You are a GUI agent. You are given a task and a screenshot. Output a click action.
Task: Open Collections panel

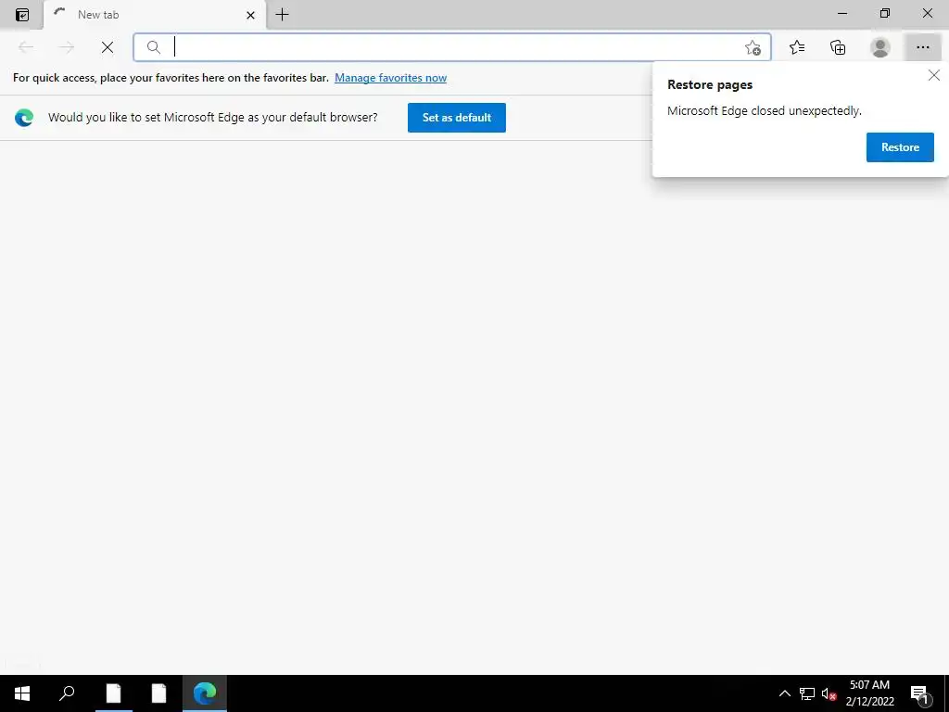point(838,47)
